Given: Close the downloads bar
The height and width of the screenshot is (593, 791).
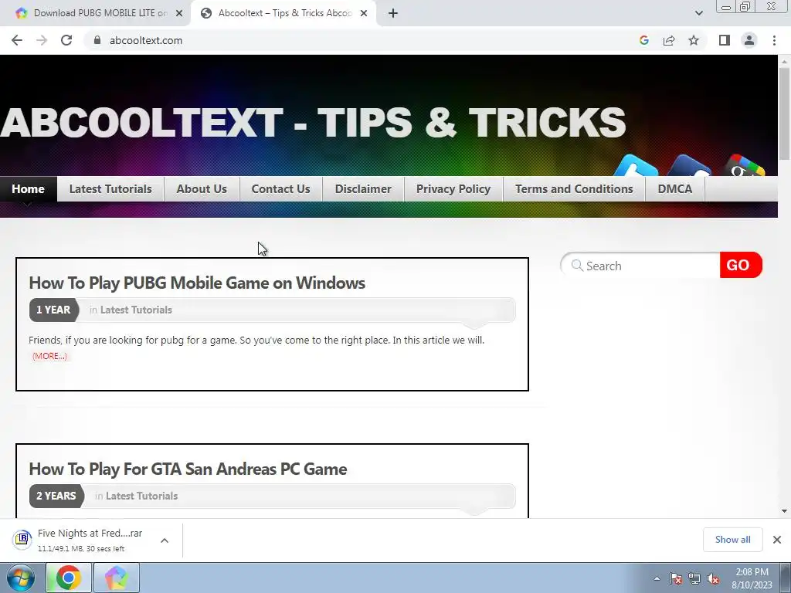Looking at the screenshot, I should coord(777,540).
